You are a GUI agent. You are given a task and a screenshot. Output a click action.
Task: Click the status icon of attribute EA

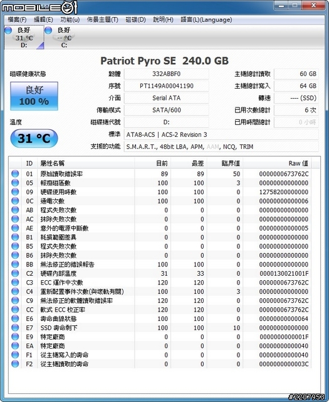[15, 345]
